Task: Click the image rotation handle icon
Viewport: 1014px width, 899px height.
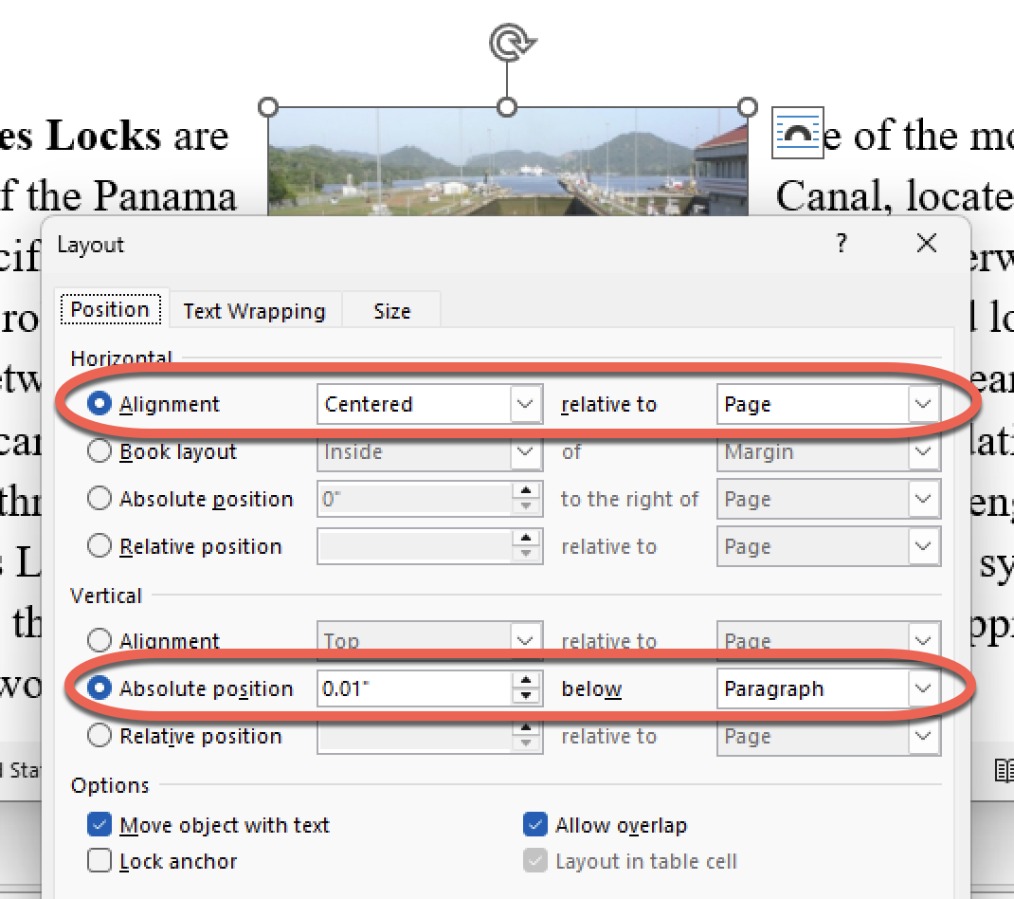Action: [512, 43]
